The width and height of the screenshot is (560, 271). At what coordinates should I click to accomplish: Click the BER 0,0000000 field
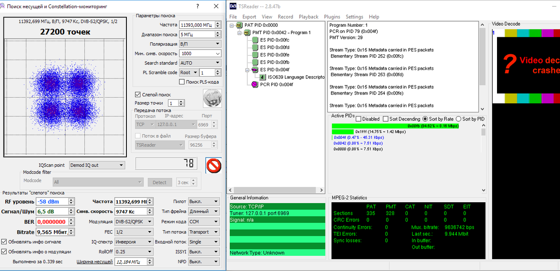pyautogui.click(x=55, y=222)
